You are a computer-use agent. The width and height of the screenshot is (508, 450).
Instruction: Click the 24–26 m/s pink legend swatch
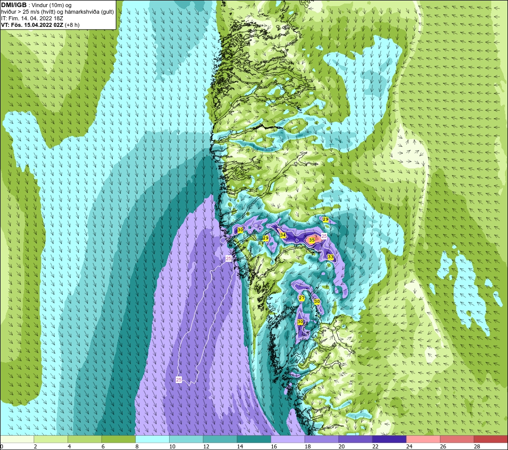(423, 439)
